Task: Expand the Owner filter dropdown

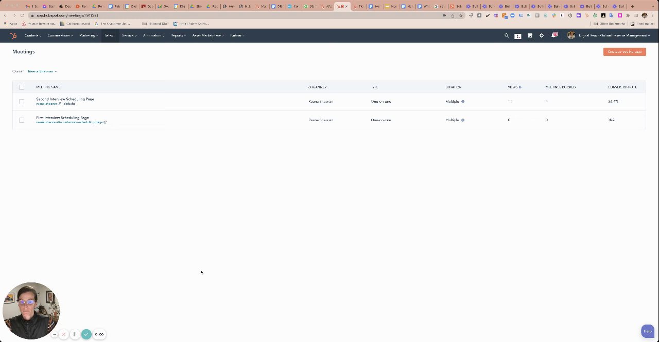Action: tap(42, 71)
